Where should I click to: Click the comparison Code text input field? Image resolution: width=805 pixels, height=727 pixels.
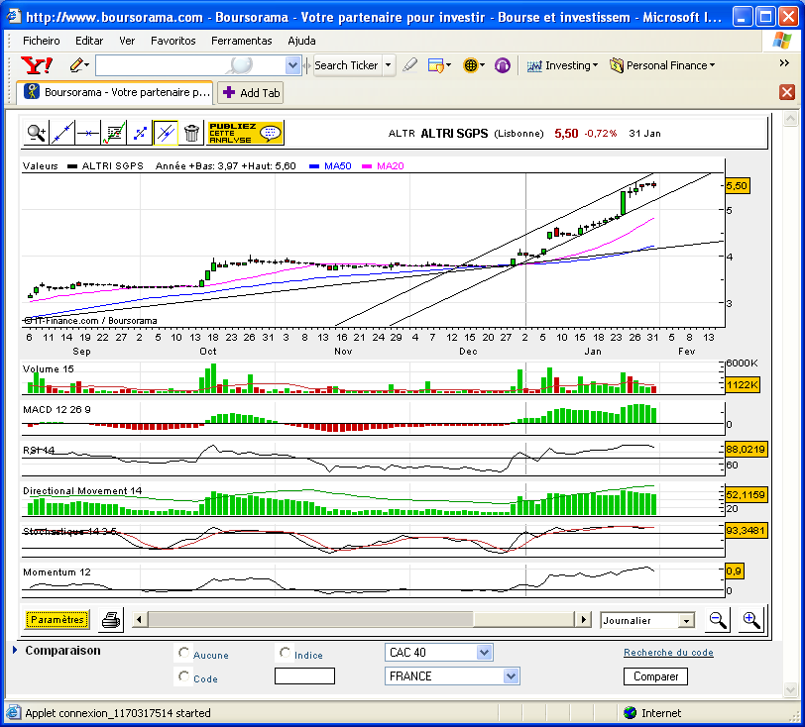pyautogui.click(x=304, y=676)
